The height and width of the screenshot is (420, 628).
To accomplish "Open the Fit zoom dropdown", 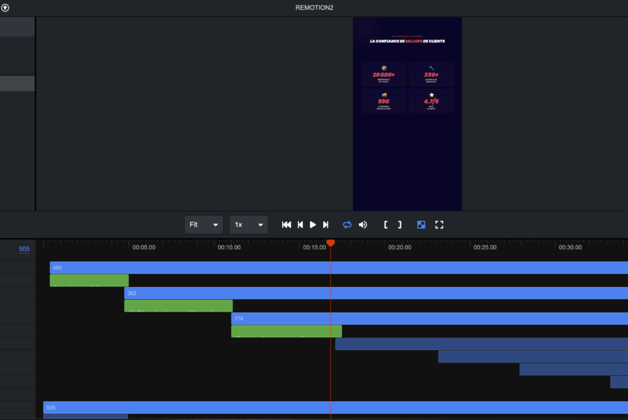I will 203,225.
